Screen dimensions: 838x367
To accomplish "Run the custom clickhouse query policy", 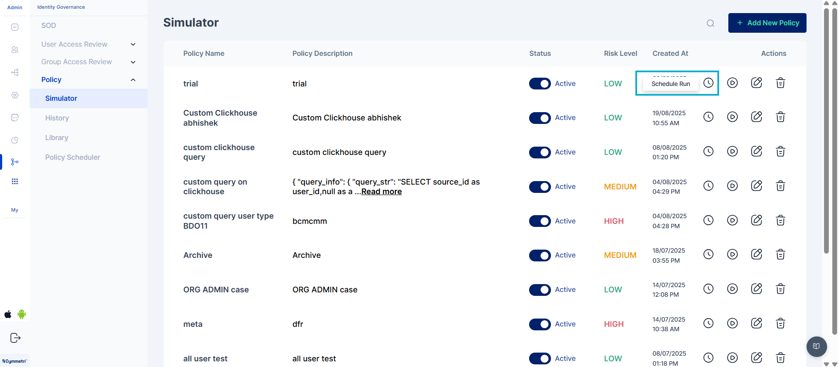I will pyautogui.click(x=732, y=151).
